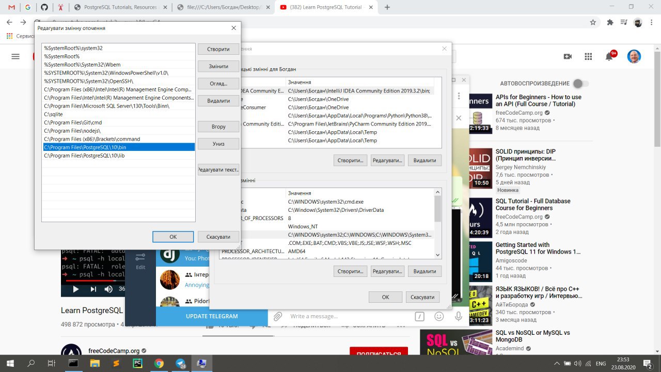
Task: Switch to PyCharm on the taskbar
Action: tap(137, 363)
